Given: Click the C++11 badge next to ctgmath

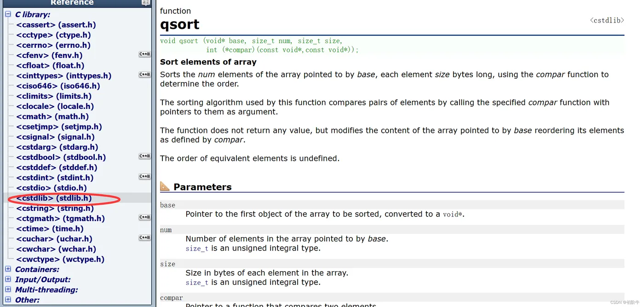Looking at the screenshot, I should [144, 218].
